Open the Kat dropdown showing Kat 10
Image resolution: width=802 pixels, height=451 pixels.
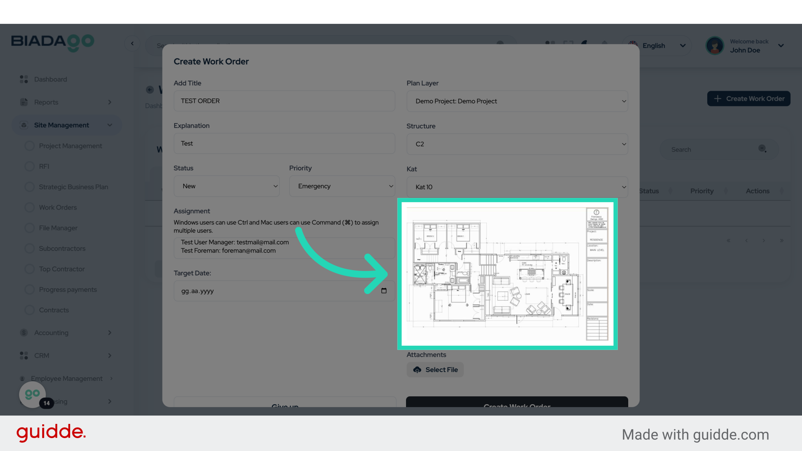[x=517, y=187]
